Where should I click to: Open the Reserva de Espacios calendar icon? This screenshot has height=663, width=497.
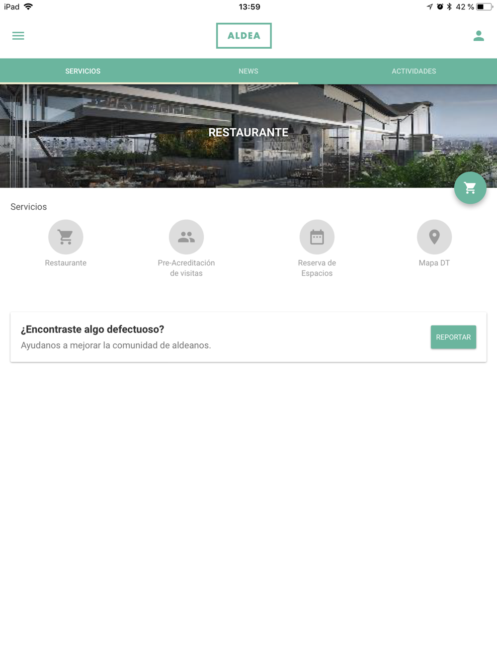(317, 237)
